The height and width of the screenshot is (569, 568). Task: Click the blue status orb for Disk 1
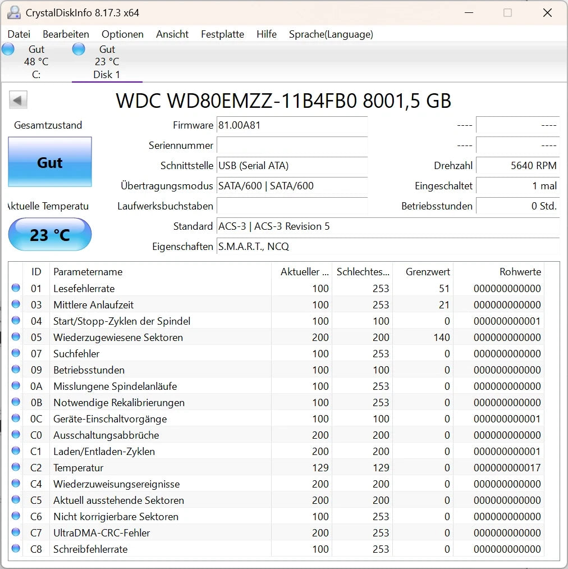(79, 49)
